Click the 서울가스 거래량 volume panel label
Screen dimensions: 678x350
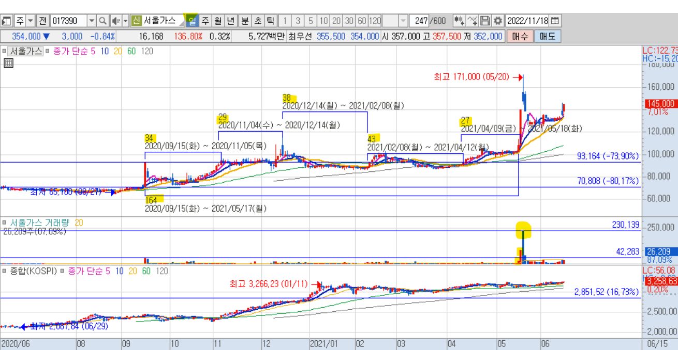(x=40, y=222)
